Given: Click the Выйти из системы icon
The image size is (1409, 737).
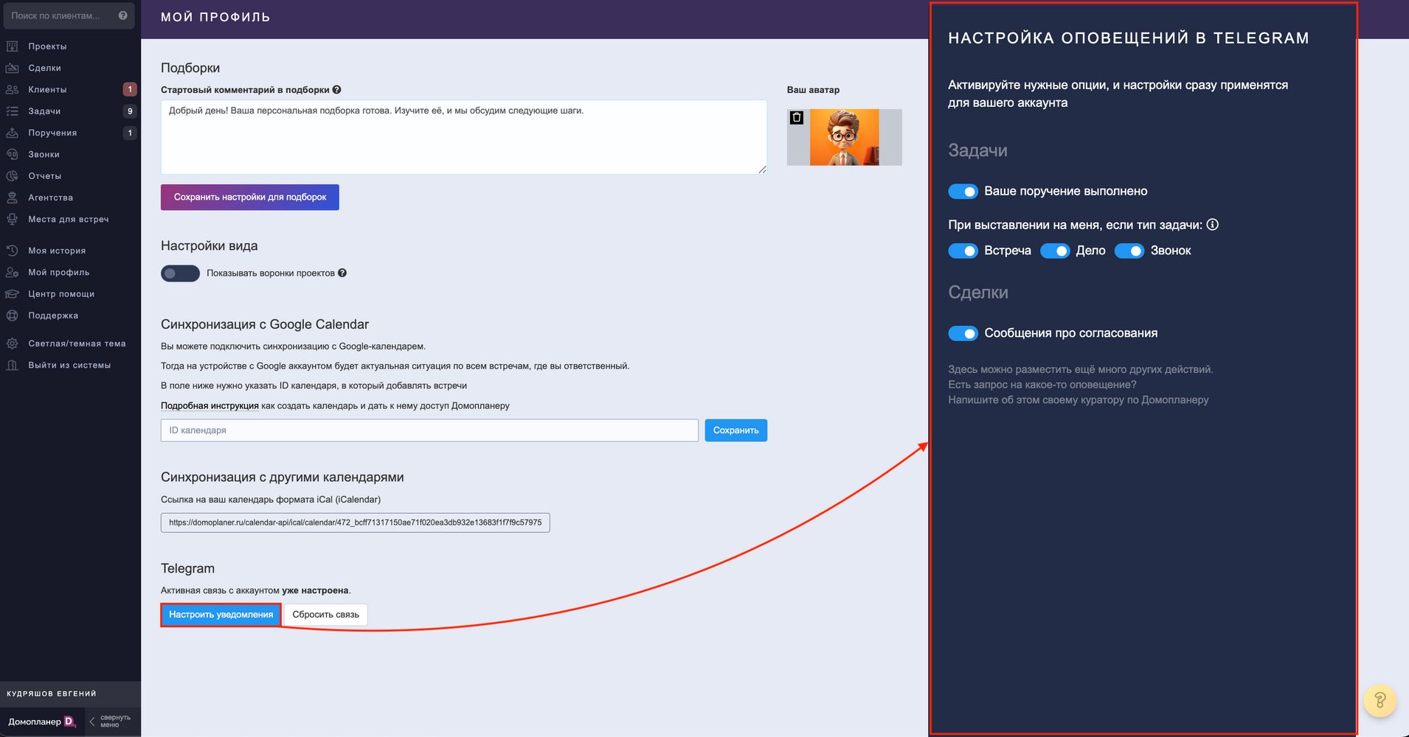Looking at the screenshot, I should (12, 365).
